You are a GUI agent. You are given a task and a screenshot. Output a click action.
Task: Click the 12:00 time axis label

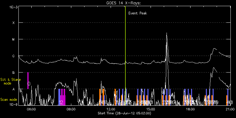pos(111,109)
